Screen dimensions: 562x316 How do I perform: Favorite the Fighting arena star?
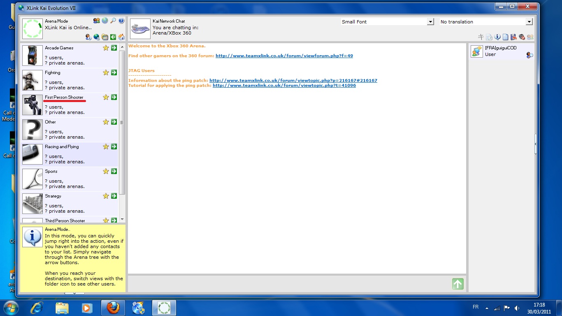pyautogui.click(x=106, y=72)
